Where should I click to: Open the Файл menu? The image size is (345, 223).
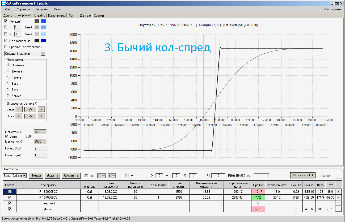(x=9, y=9)
